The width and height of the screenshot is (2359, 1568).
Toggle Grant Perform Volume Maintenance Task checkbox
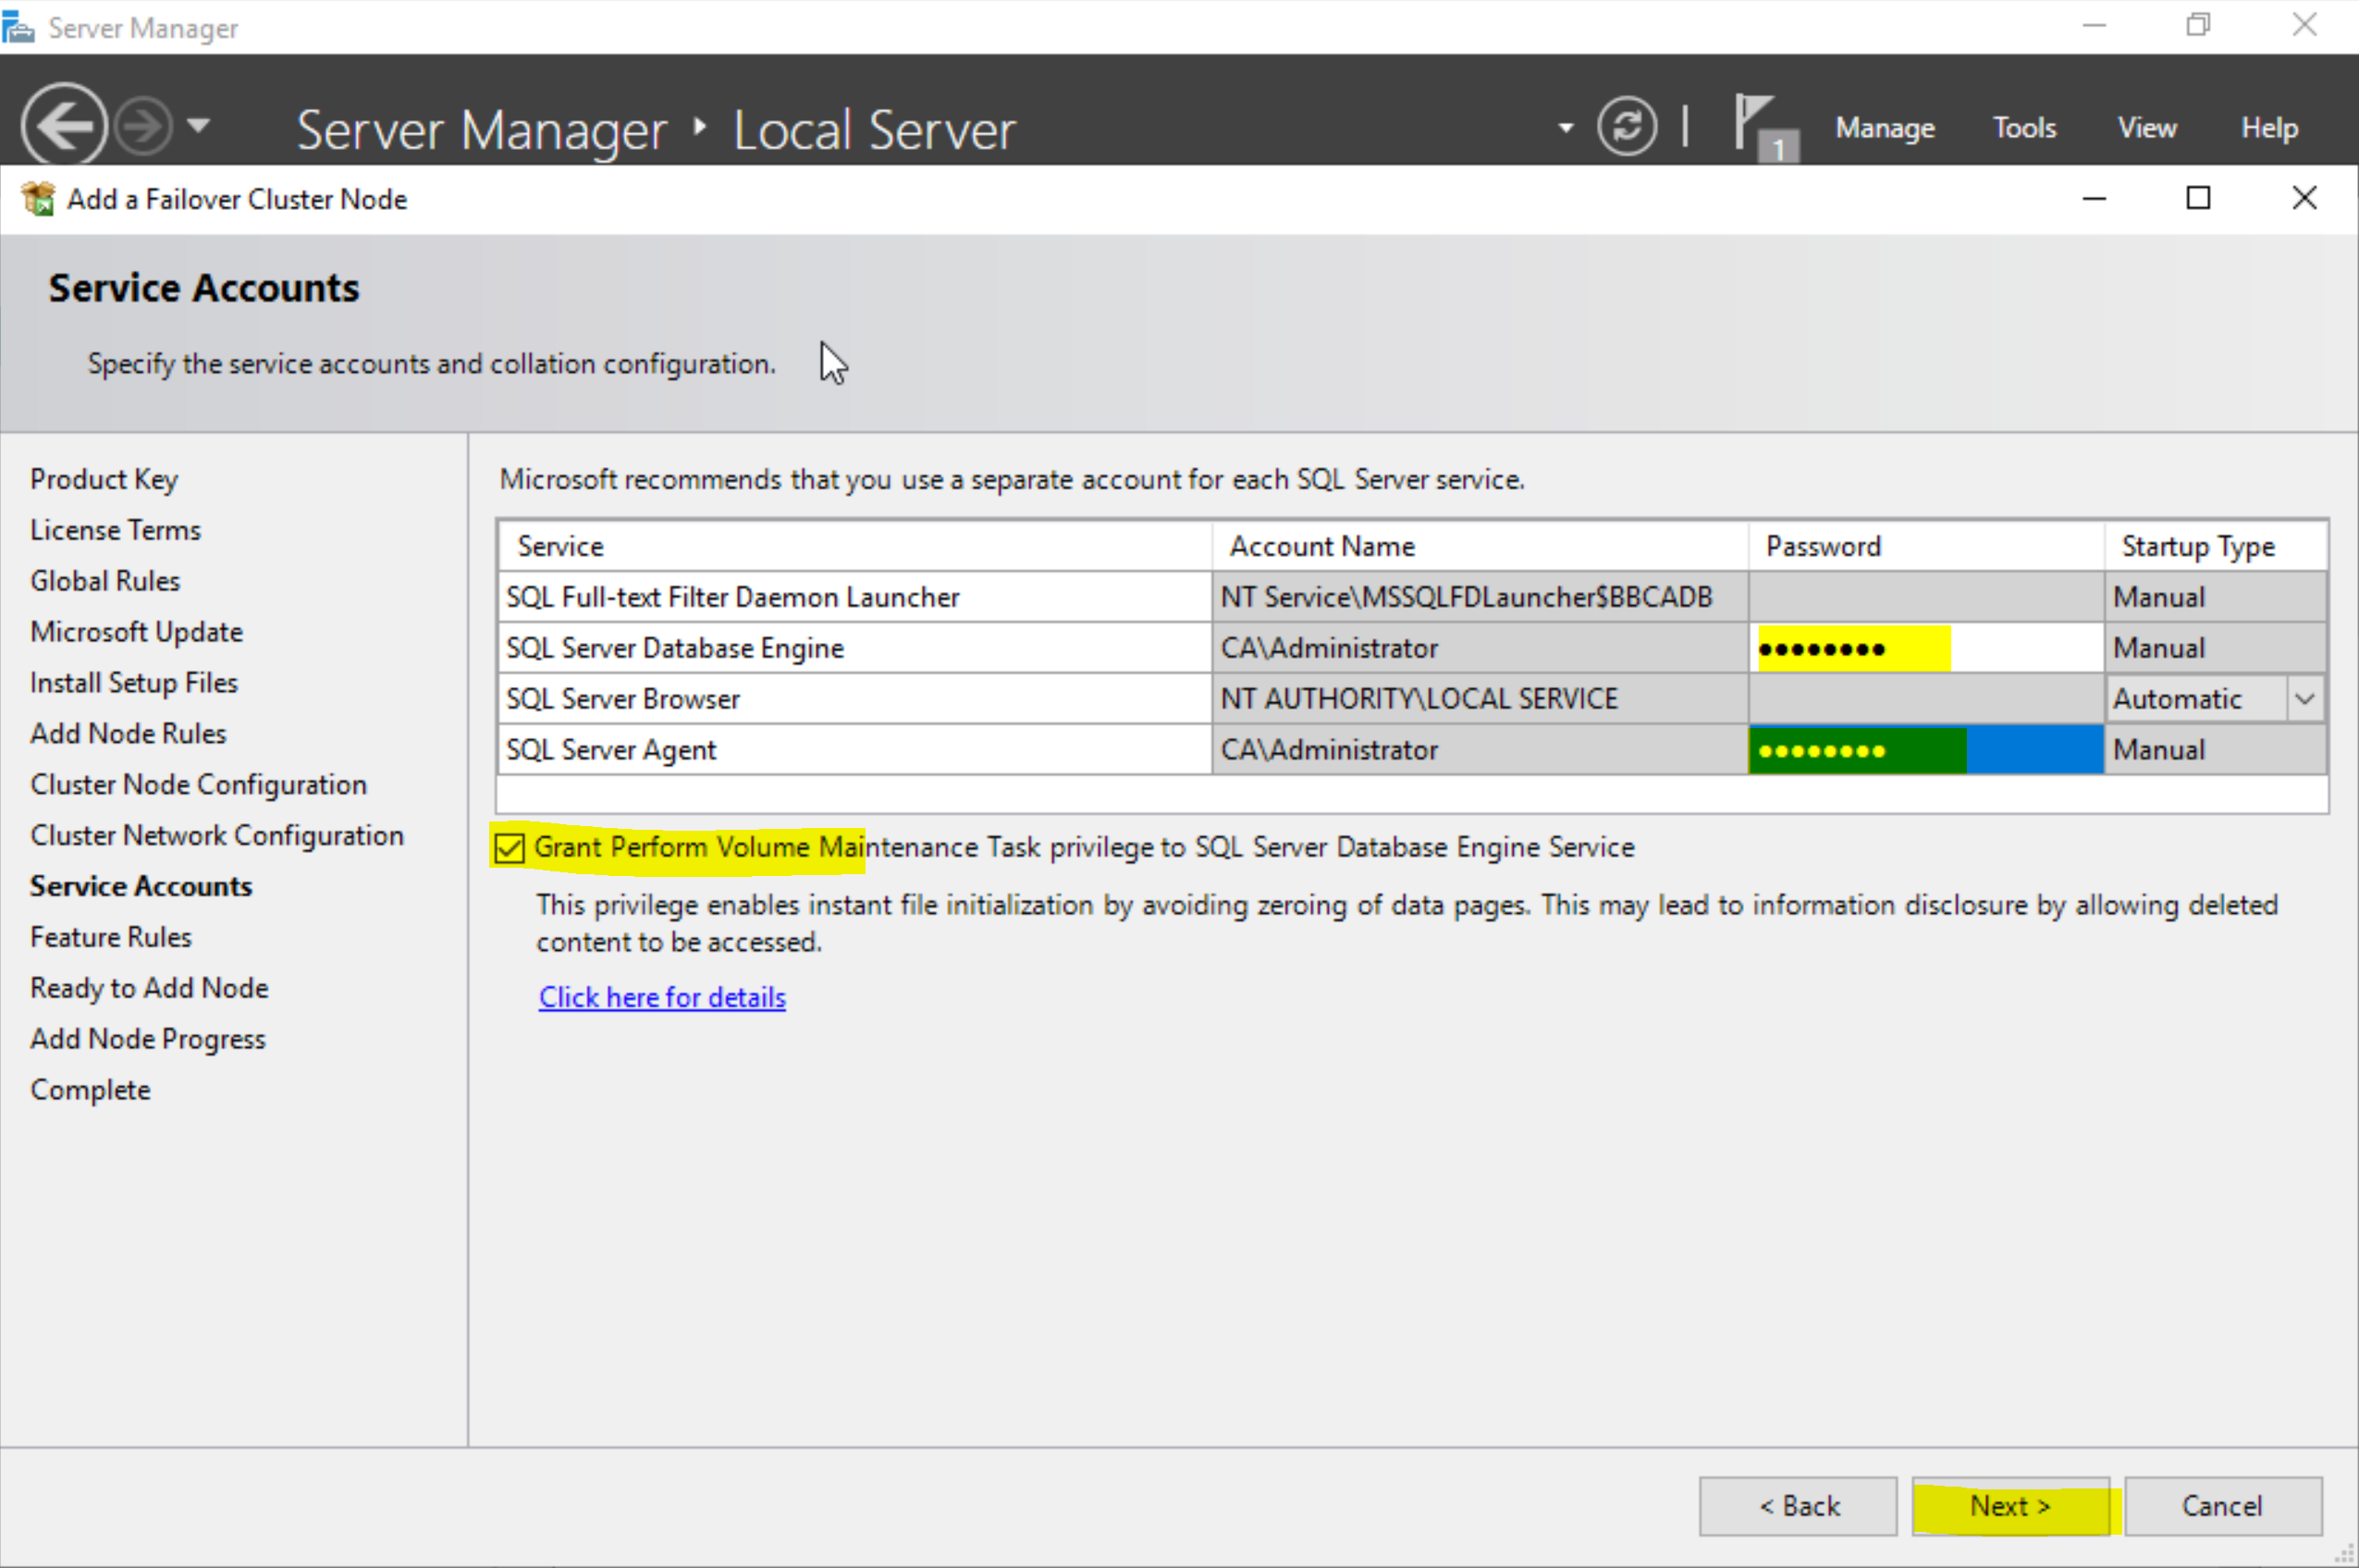[509, 848]
